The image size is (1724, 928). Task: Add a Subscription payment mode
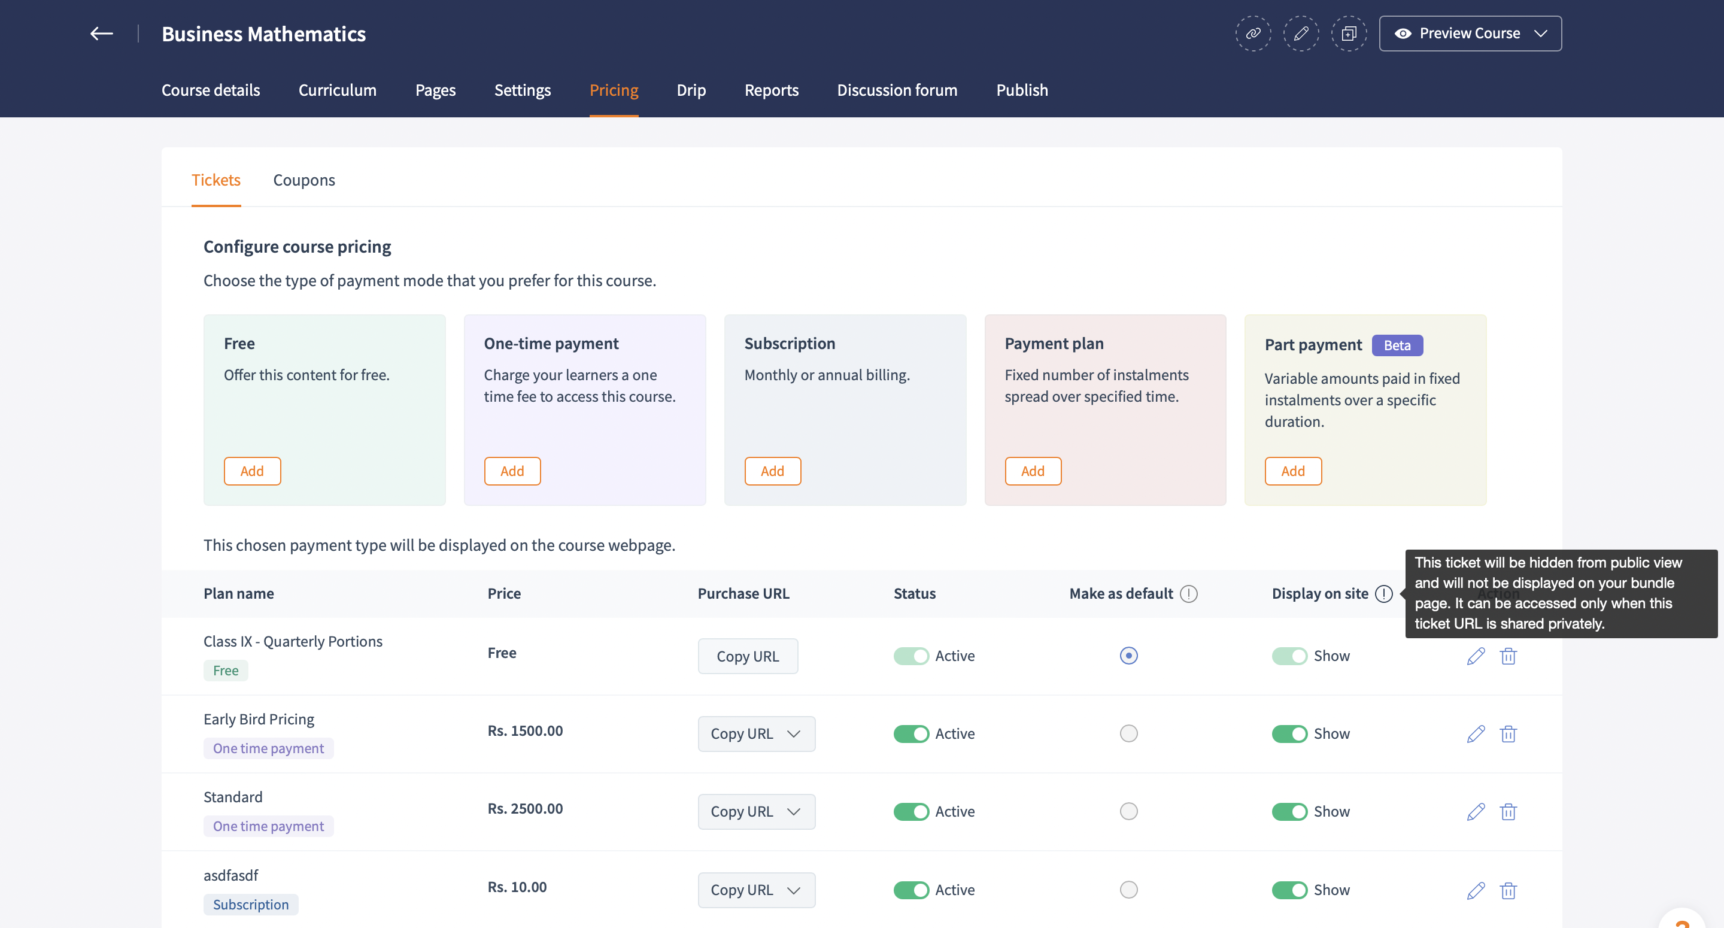(772, 471)
